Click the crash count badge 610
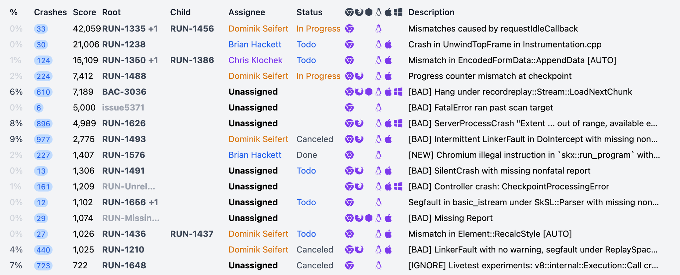This screenshot has width=680, height=275. pyautogui.click(x=43, y=92)
